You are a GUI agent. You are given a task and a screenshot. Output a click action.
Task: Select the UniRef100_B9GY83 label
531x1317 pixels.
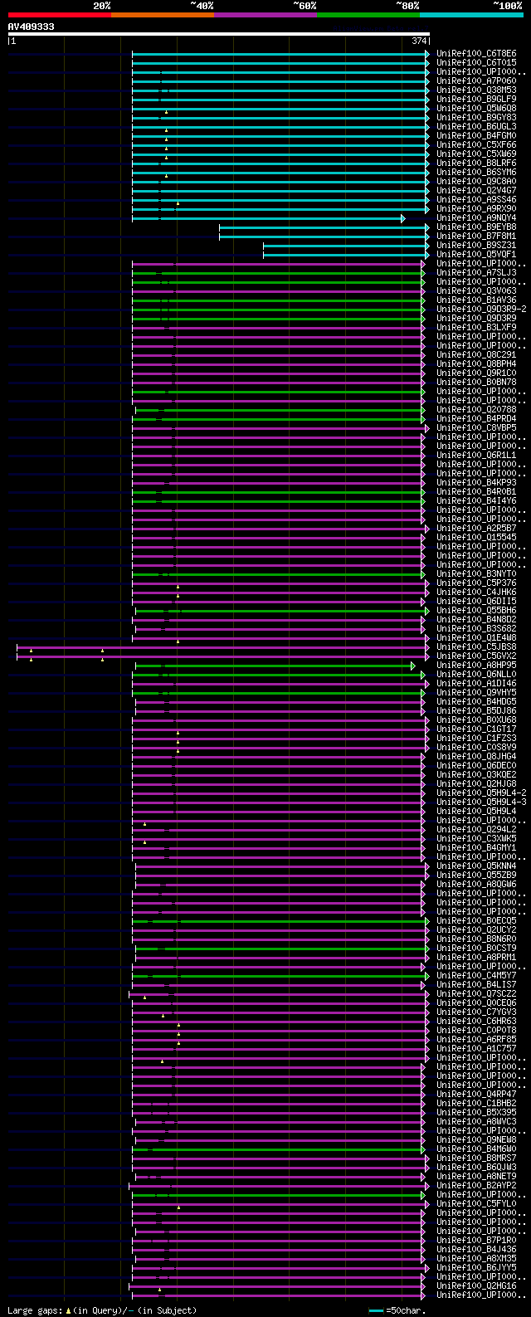pyautogui.click(x=476, y=118)
